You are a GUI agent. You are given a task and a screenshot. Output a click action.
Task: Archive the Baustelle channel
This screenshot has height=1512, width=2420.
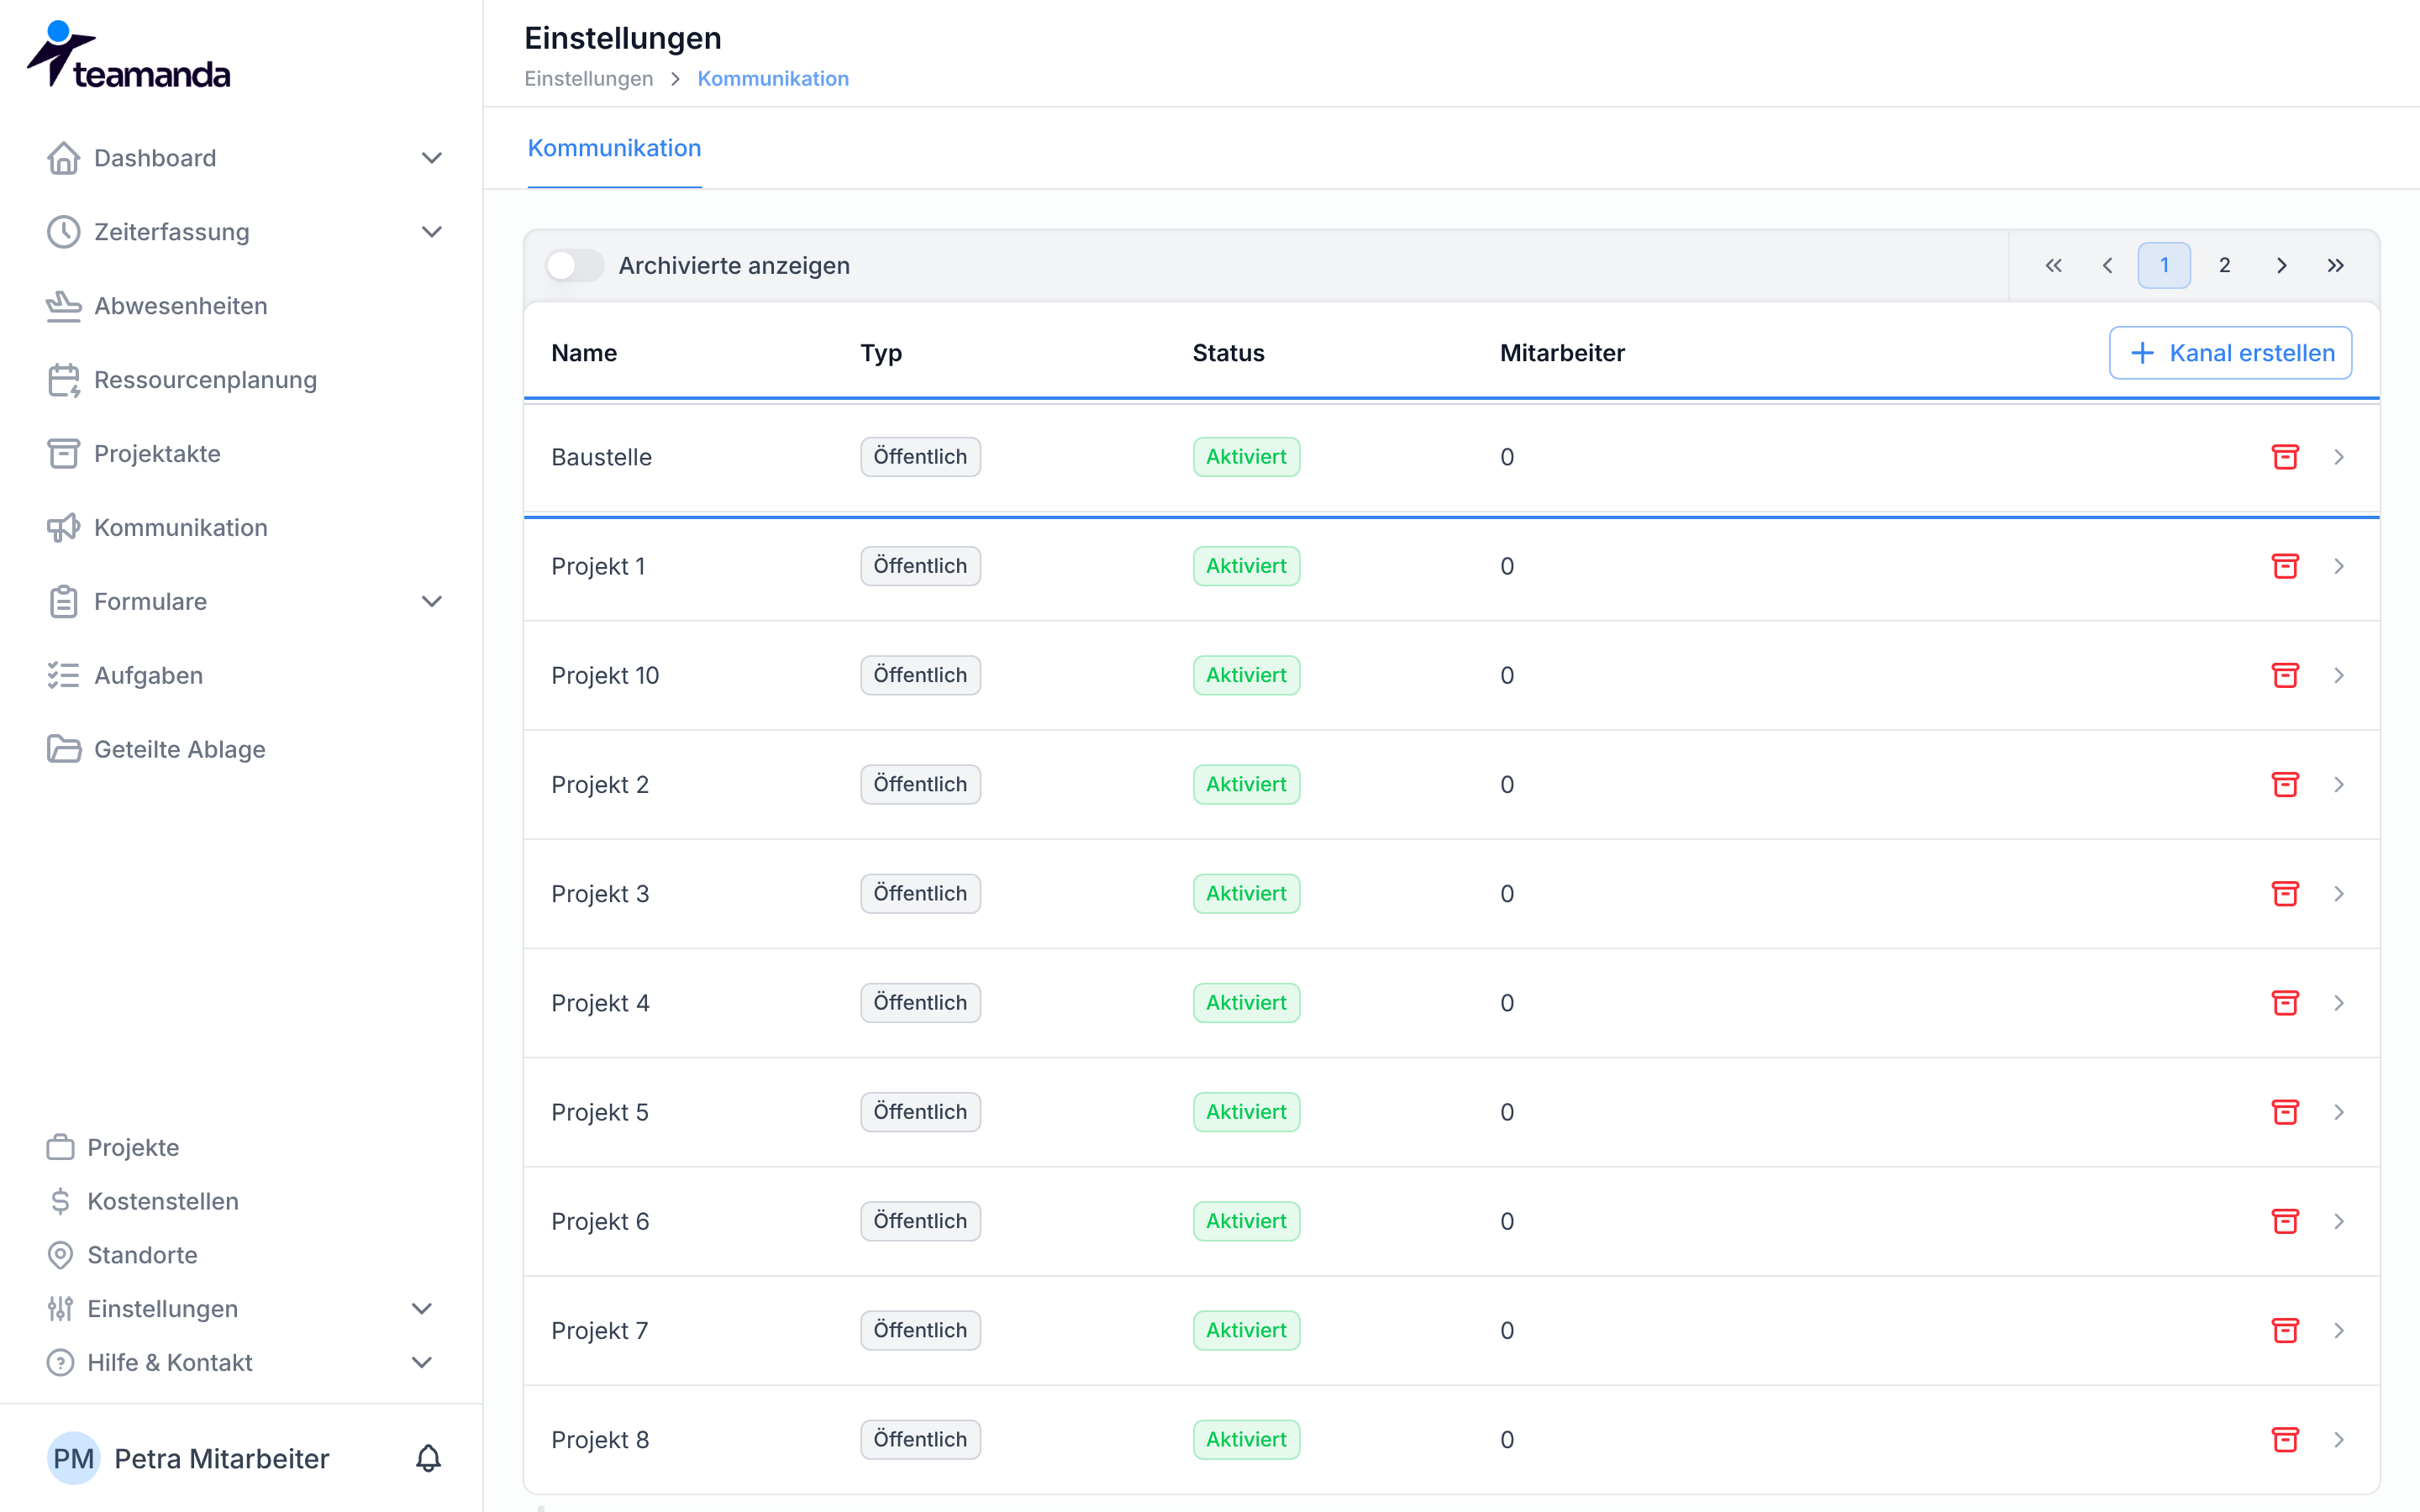(2285, 457)
